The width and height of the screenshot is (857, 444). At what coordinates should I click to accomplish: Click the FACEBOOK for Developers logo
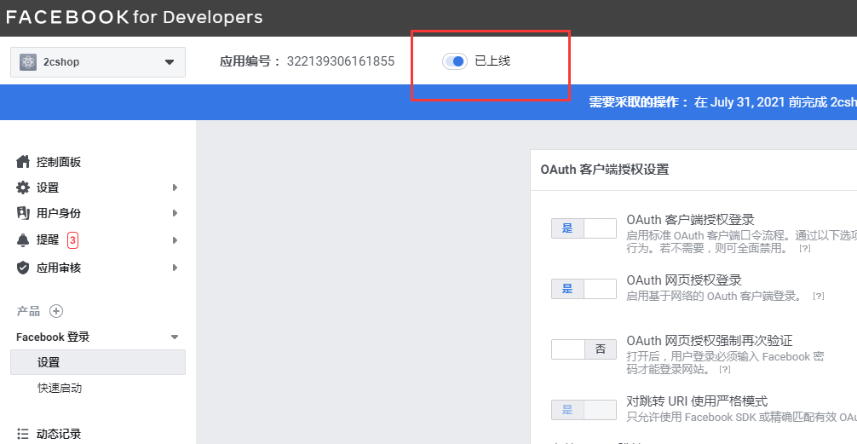click(x=135, y=17)
